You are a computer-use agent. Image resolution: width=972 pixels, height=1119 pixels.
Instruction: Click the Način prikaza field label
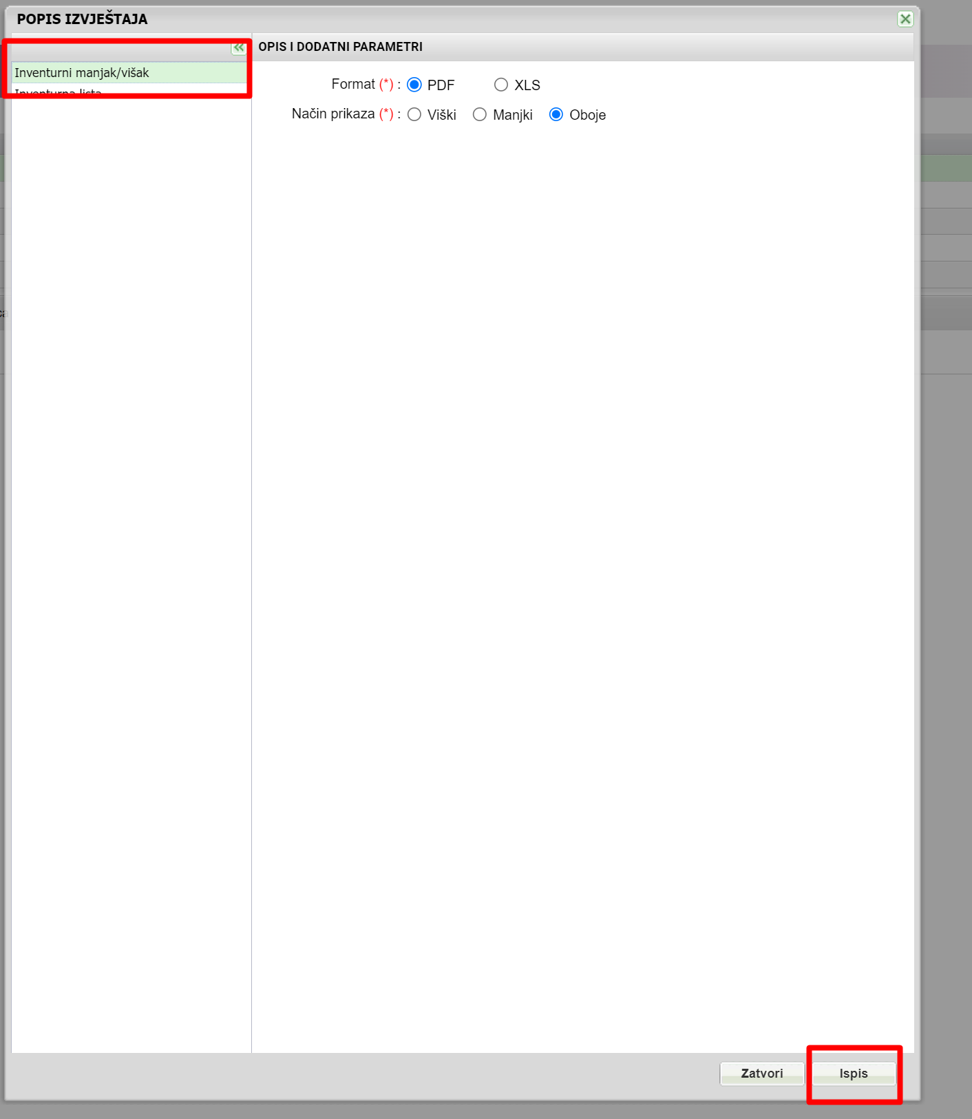(333, 114)
